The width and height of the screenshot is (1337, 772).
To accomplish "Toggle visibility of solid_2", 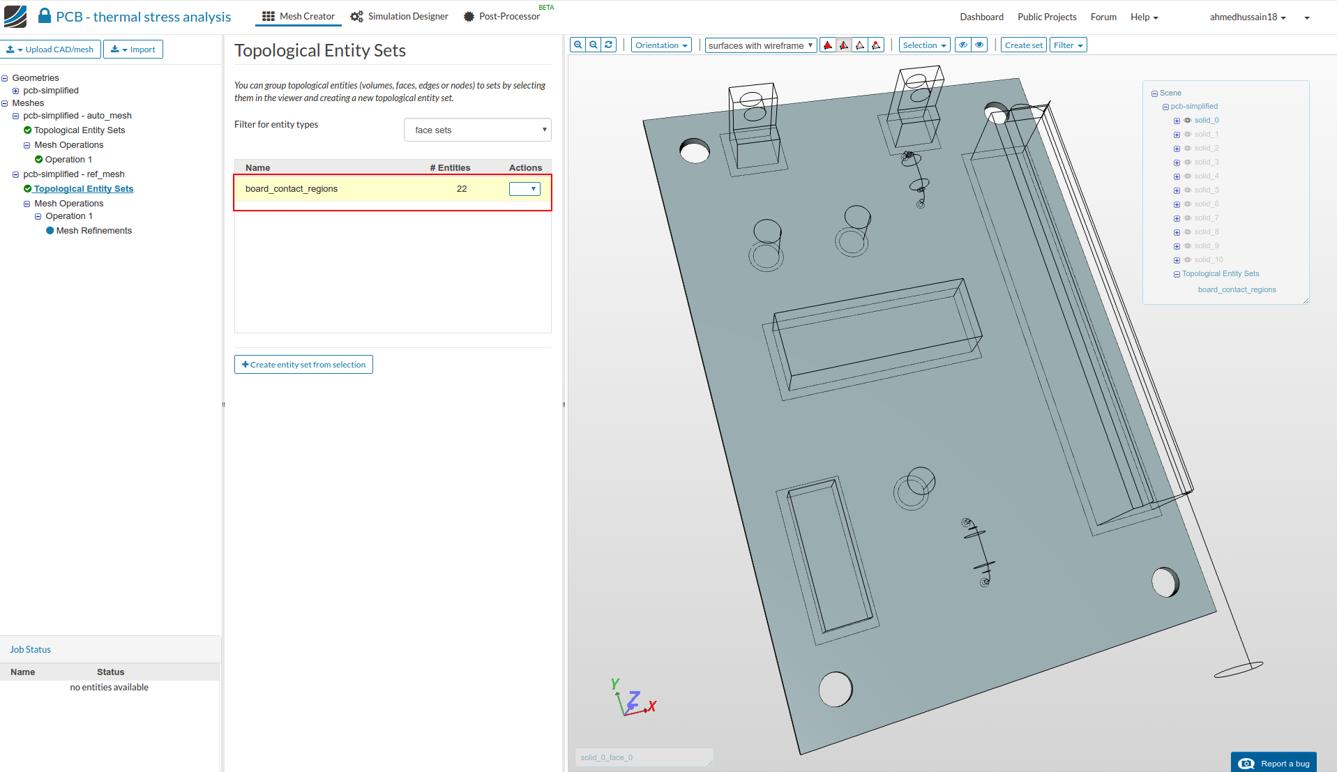I will [x=1188, y=149].
